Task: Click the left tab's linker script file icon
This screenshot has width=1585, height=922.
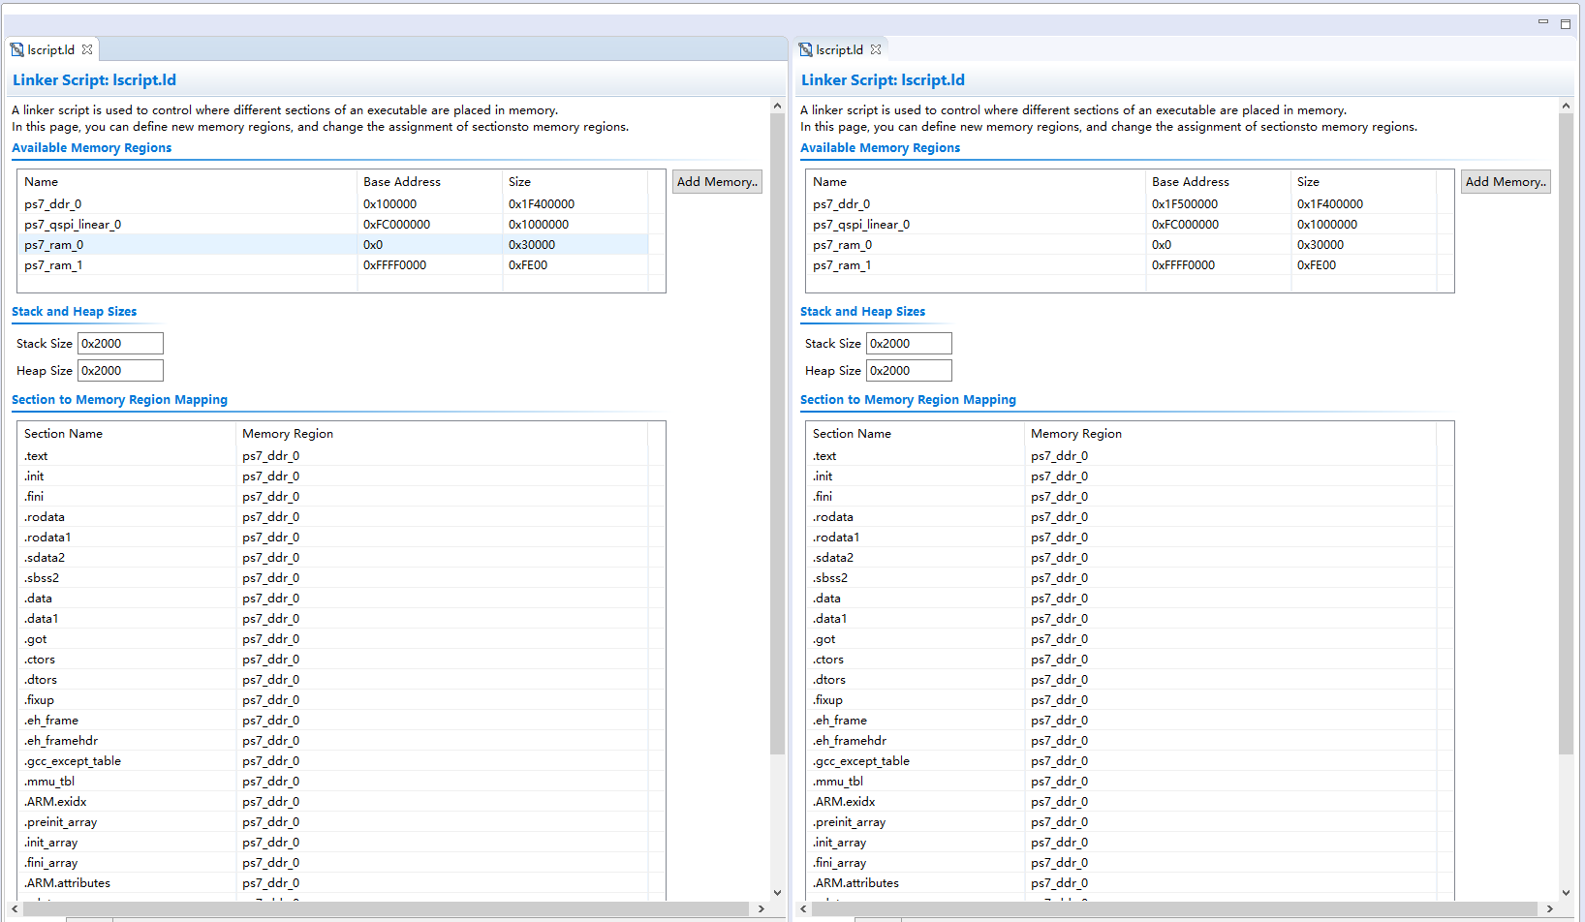Action: click(x=16, y=49)
